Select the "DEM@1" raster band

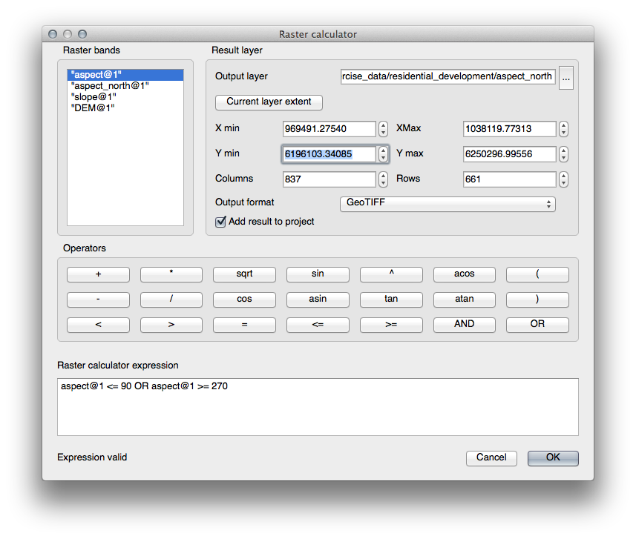[x=89, y=108]
